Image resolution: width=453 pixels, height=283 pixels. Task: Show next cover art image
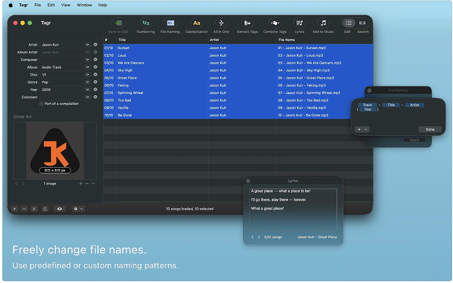[x=23, y=183]
